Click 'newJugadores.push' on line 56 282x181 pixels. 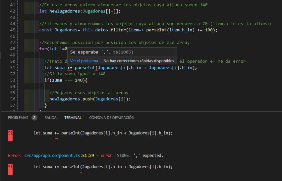[x=71, y=99]
